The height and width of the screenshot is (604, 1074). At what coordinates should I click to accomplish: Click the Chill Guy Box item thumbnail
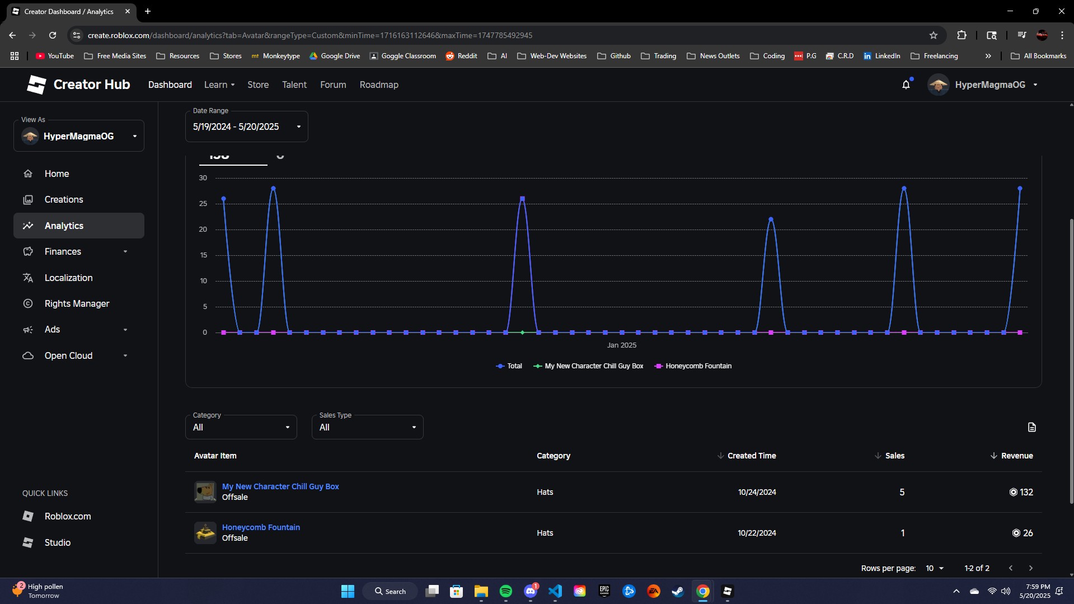click(x=205, y=492)
